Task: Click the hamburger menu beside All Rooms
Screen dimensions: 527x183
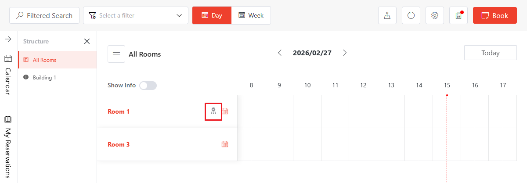Action: click(x=116, y=54)
